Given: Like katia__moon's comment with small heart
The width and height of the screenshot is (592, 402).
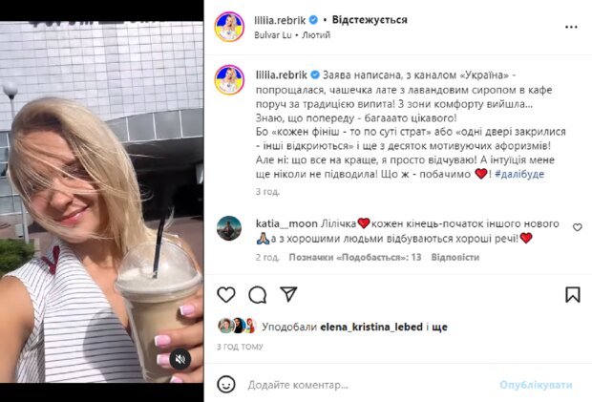Looking at the screenshot, I should coord(578,227).
